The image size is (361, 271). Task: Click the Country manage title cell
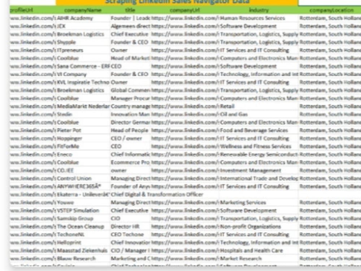tap(130, 106)
